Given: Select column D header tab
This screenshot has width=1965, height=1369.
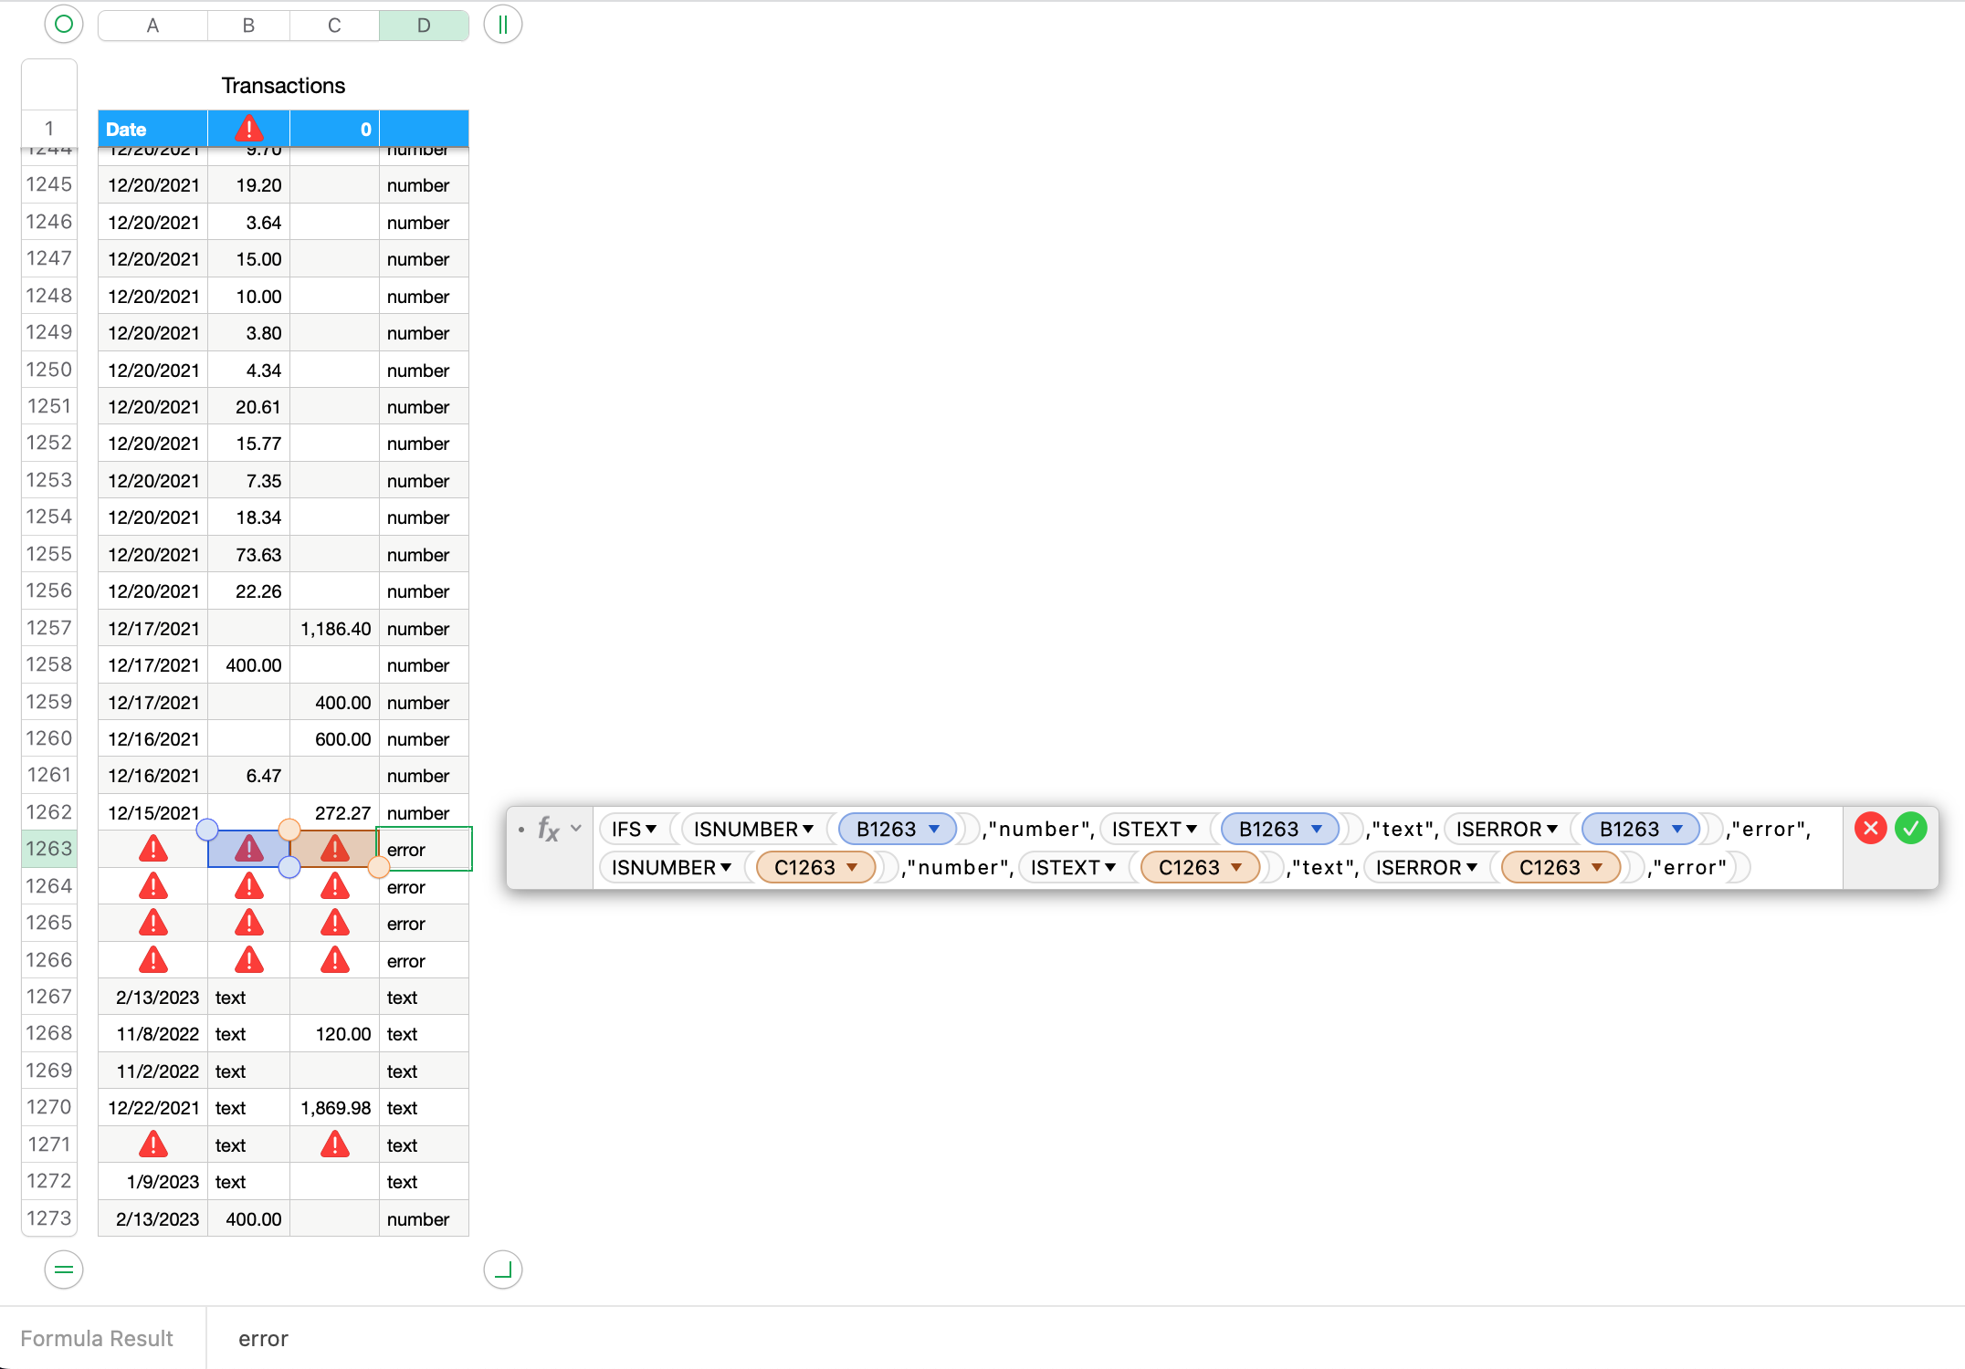Looking at the screenshot, I should (x=424, y=26).
